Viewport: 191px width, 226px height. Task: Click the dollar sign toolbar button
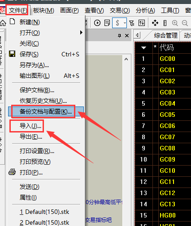coord(117,23)
